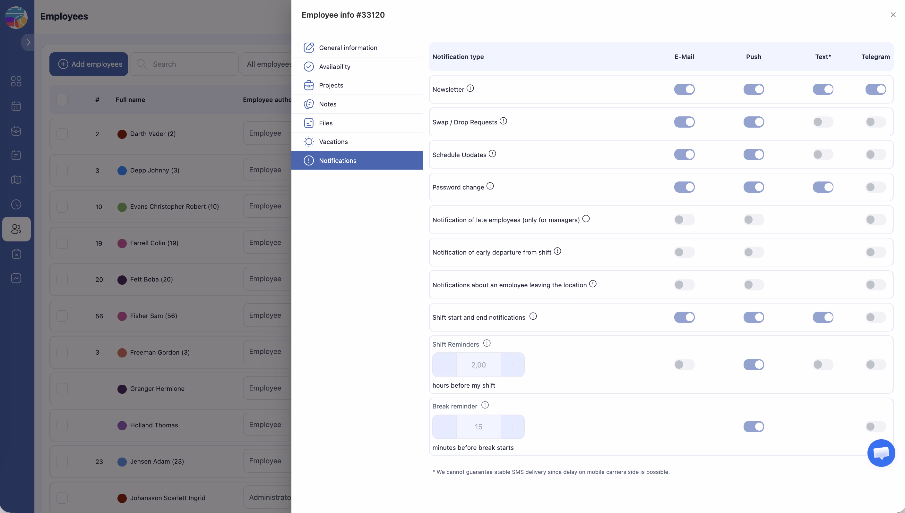Open the clock icon in left sidebar

tap(16, 204)
